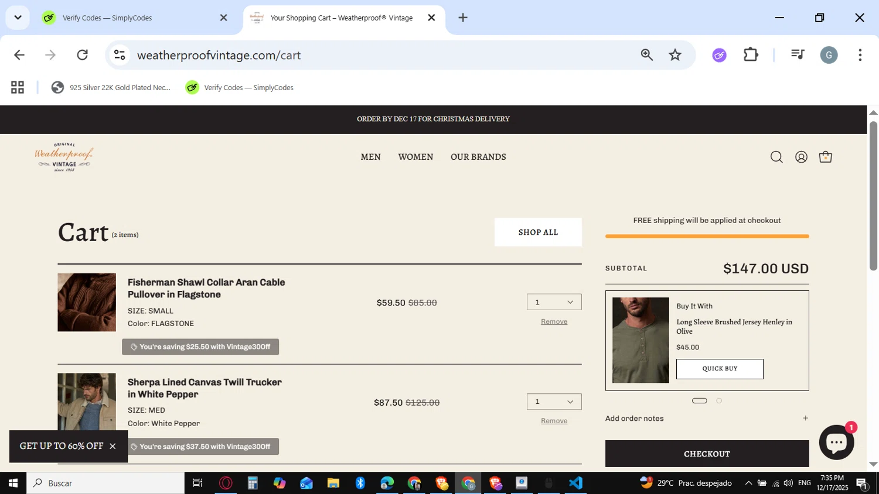Open the Google profile avatar G
Image resolution: width=879 pixels, height=494 pixels.
[829, 55]
